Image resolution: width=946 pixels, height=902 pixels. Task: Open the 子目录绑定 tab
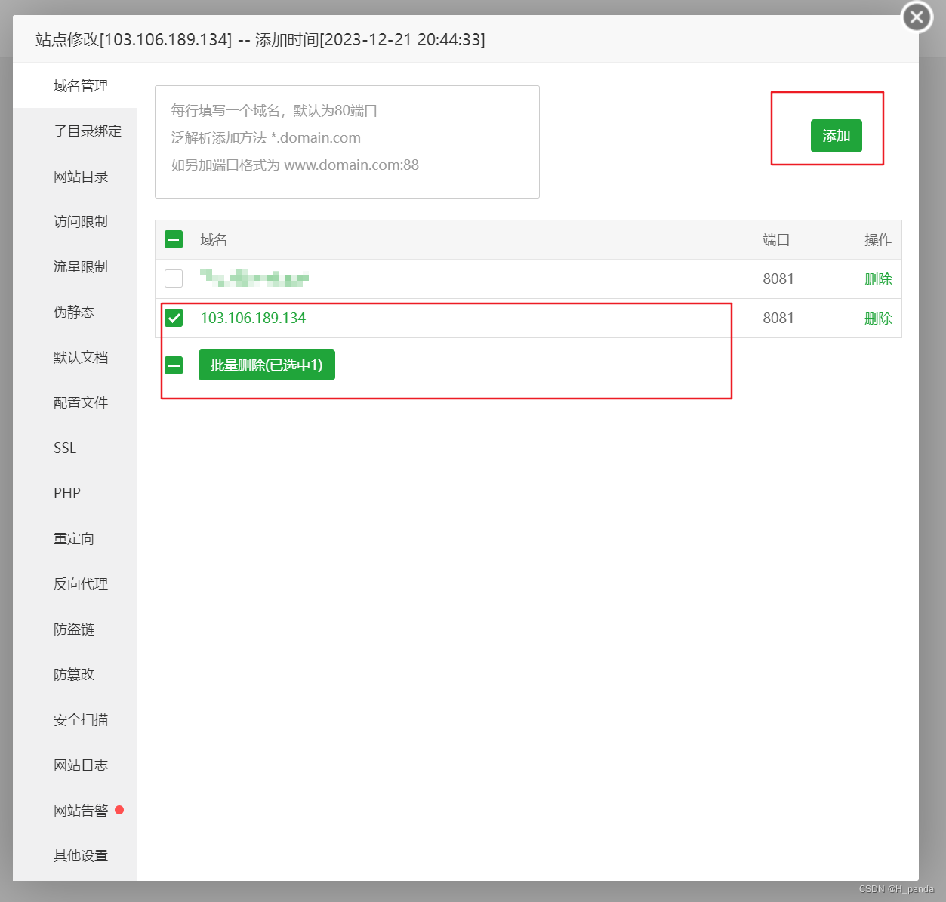[x=75, y=131]
